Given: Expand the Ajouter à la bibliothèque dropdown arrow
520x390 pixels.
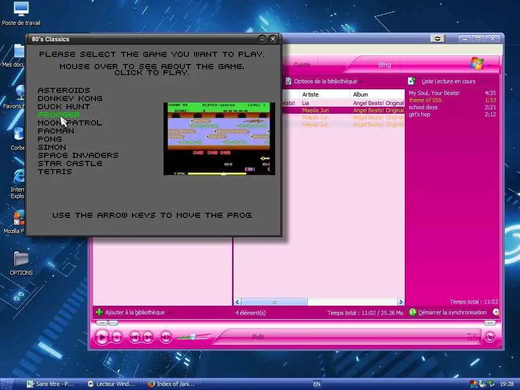Looking at the screenshot, I should pos(170,313).
